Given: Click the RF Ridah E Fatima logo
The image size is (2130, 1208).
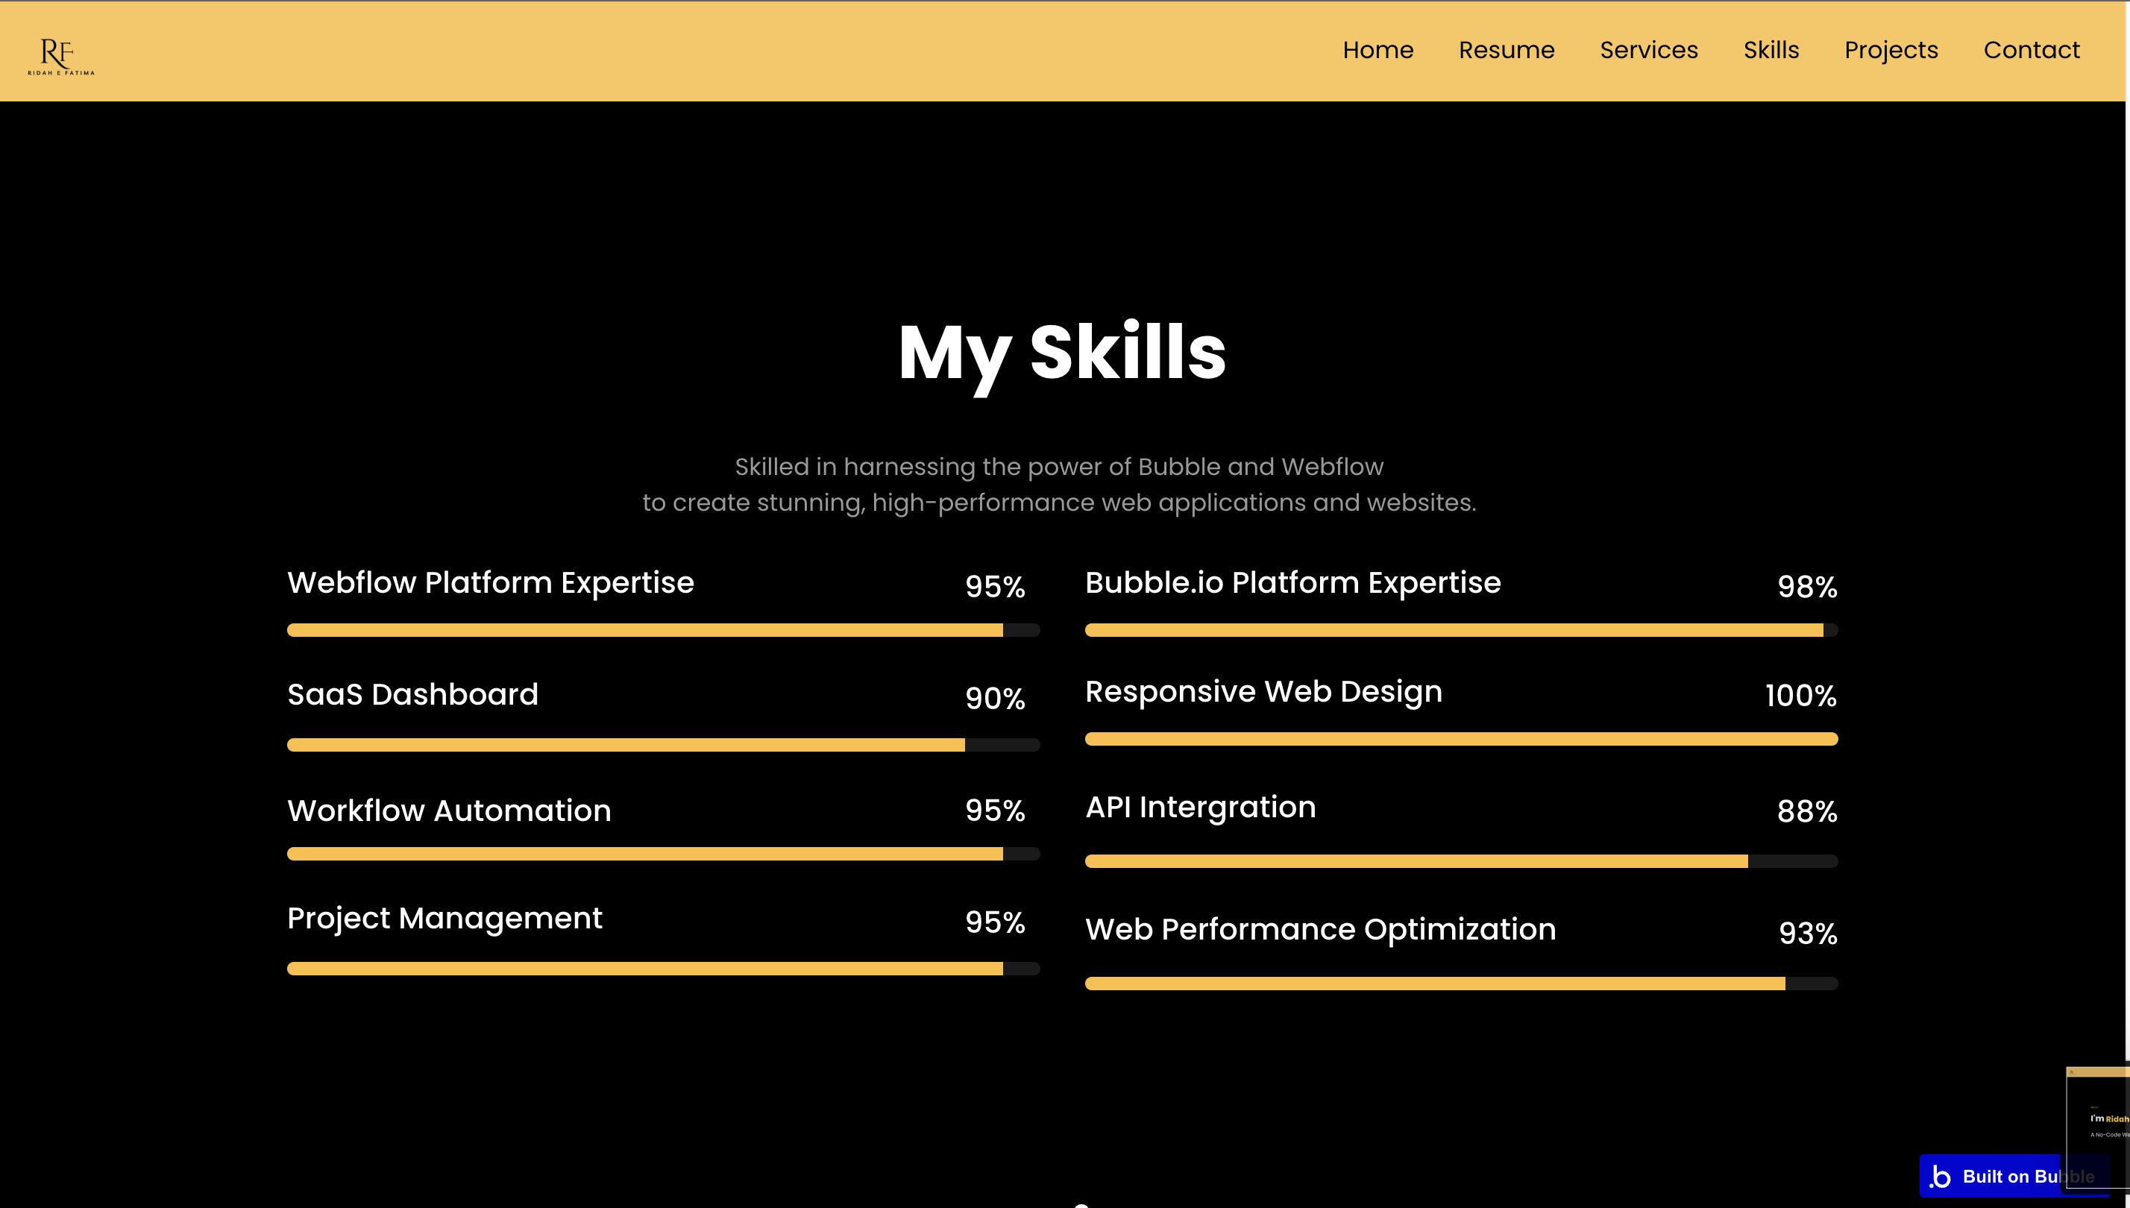Looking at the screenshot, I should [60, 57].
